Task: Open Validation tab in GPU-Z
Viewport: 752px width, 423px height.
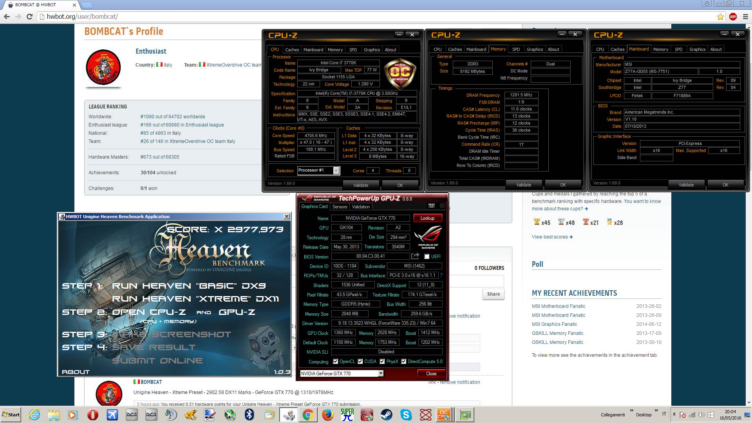Action: pyautogui.click(x=361, y=207)
